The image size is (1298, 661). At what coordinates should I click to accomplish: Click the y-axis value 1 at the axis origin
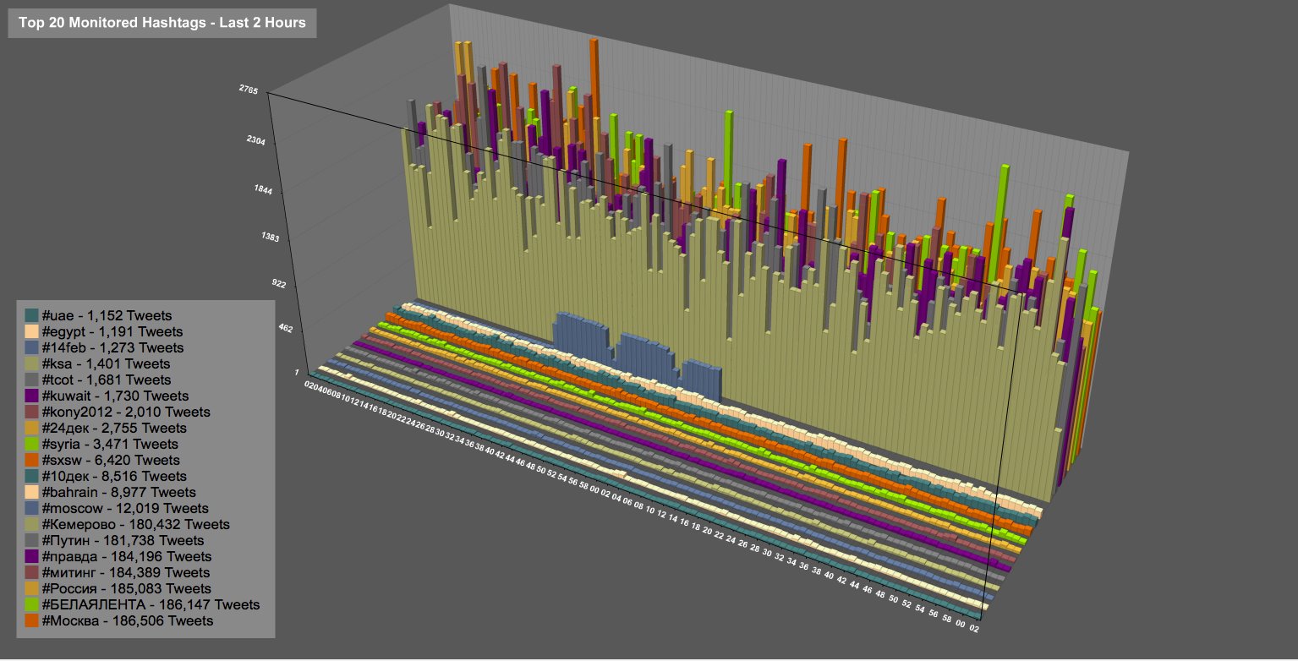click(298, 372)
